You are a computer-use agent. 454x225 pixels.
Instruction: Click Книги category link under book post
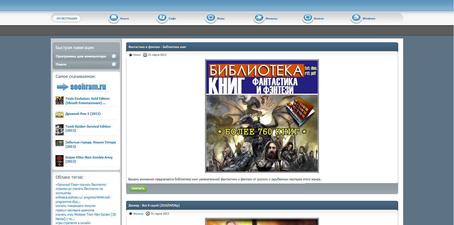pyautogui.click(x=137, y=55)
